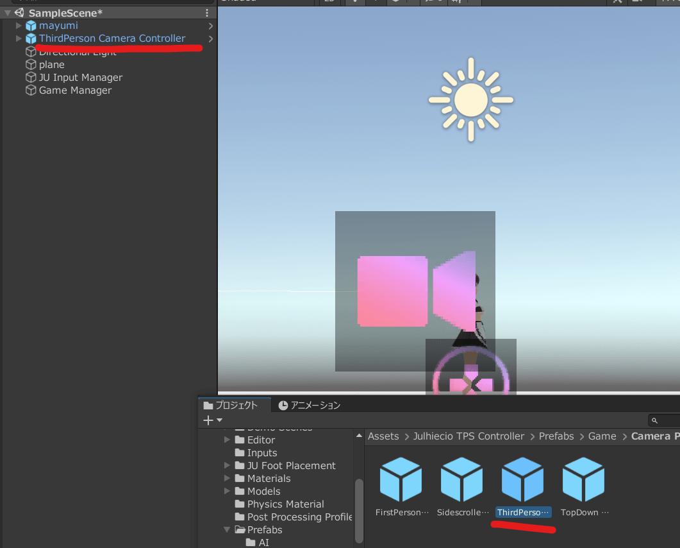Switch to the プロジェクト tab
Image resolution: width=680 pixels, height=548 pixels.
tap(235, 405)
